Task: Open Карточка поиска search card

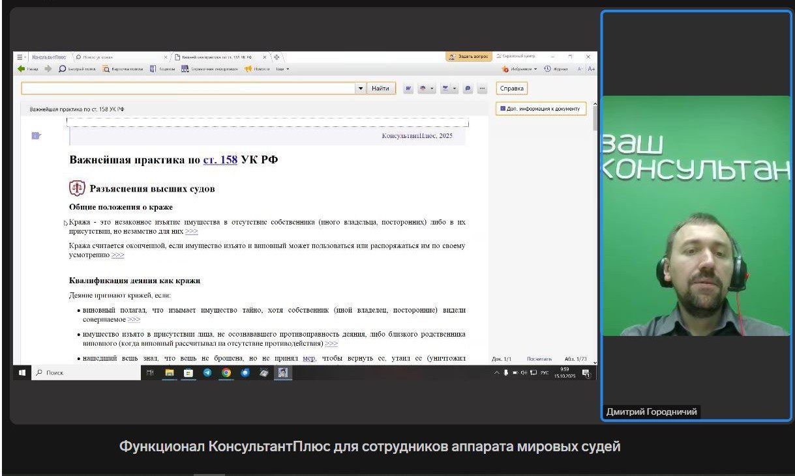Action: click(123, 69)
